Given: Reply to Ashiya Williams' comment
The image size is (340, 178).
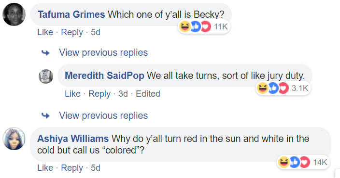Looking at the screenshot, I should 72,168.
